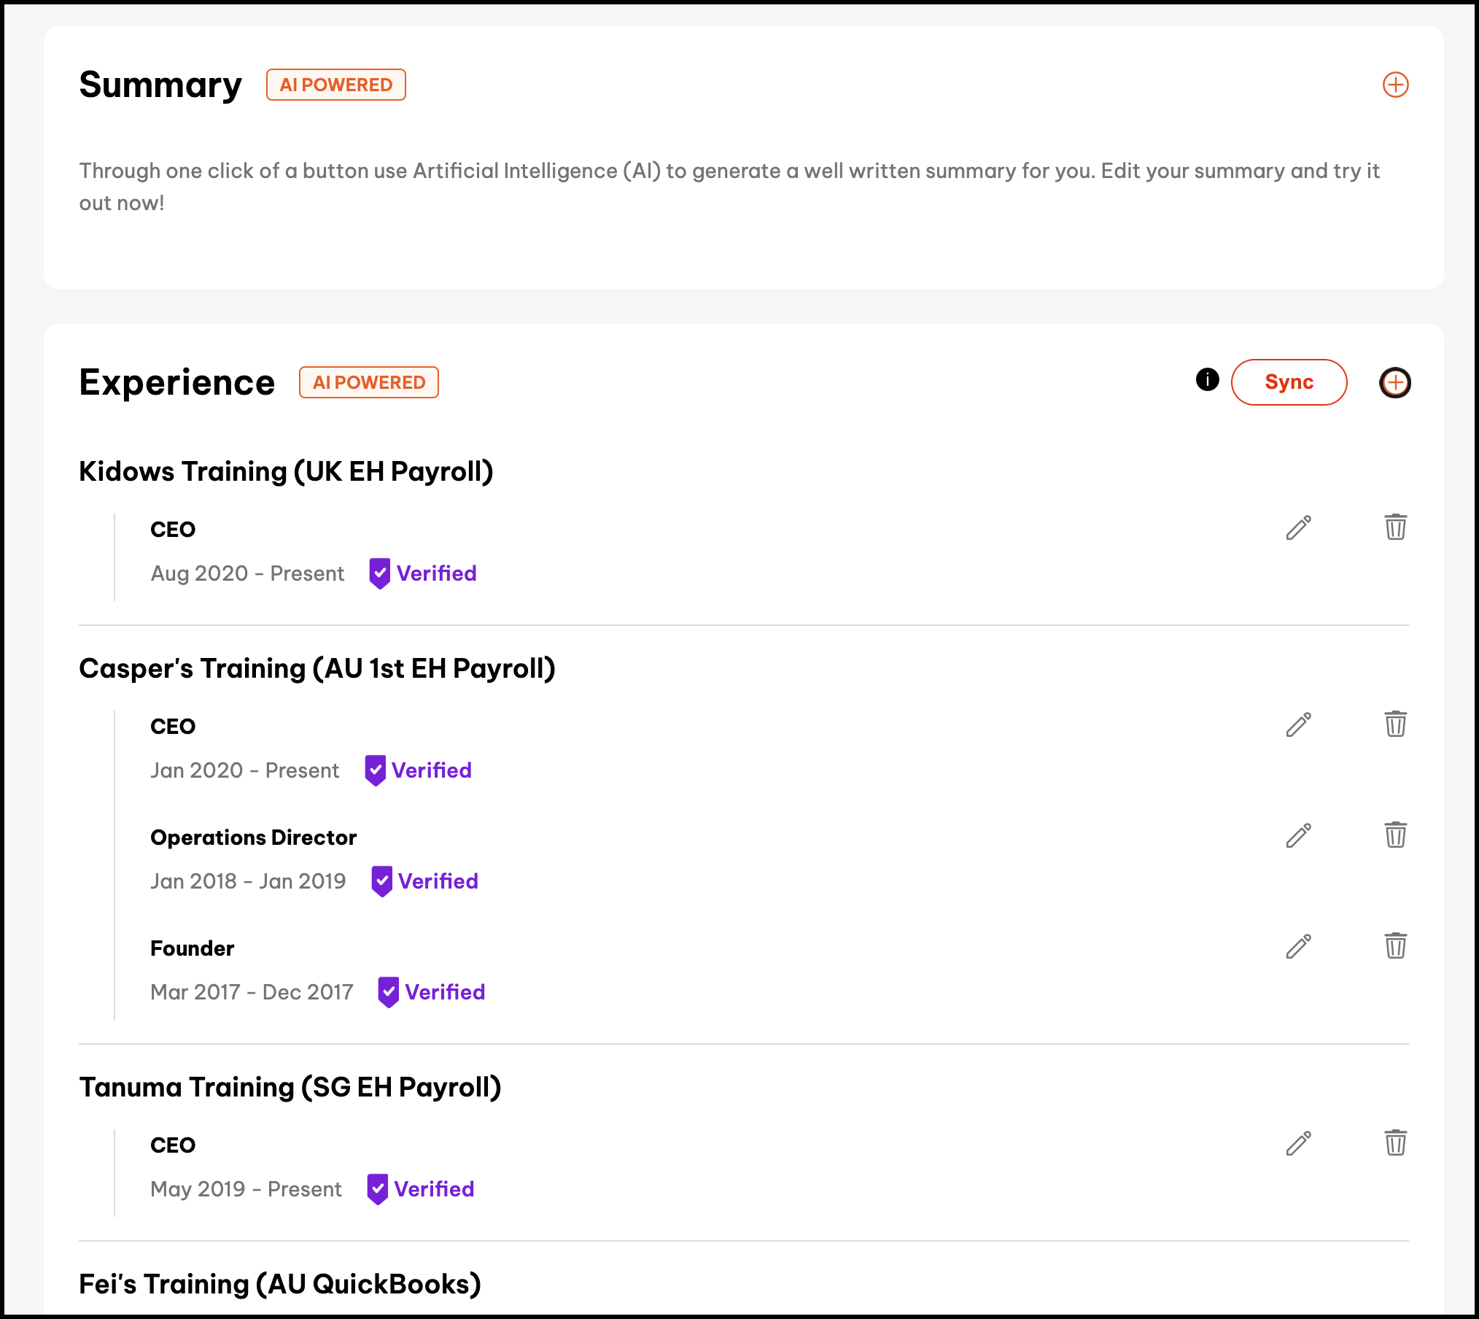The height and width of the screenshot is (1319, 1479).
Task: Edit the Founder role entry
Action: [x=1298, y=946]
